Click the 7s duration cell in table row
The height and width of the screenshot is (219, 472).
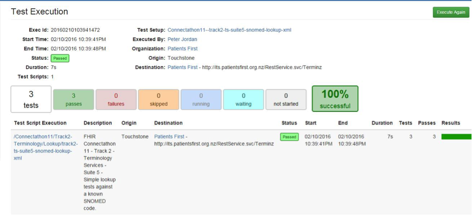tap(390, 136)
